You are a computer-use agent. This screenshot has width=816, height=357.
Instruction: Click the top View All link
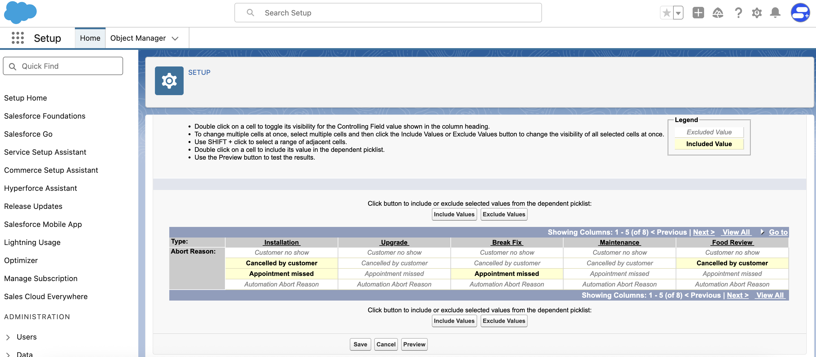coord(736,232)
